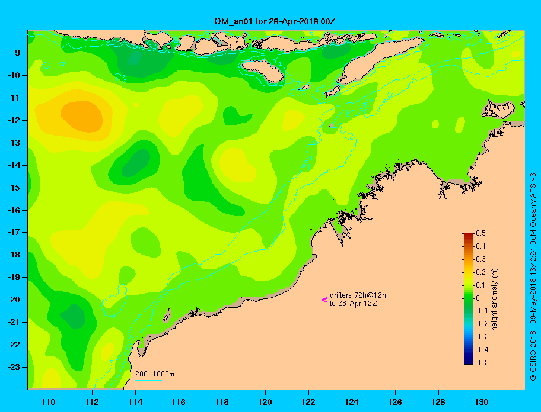This screenshot has height=412, width=541.
Task: Click latitude label '-10' on the axis
Action: pos(13,75)
